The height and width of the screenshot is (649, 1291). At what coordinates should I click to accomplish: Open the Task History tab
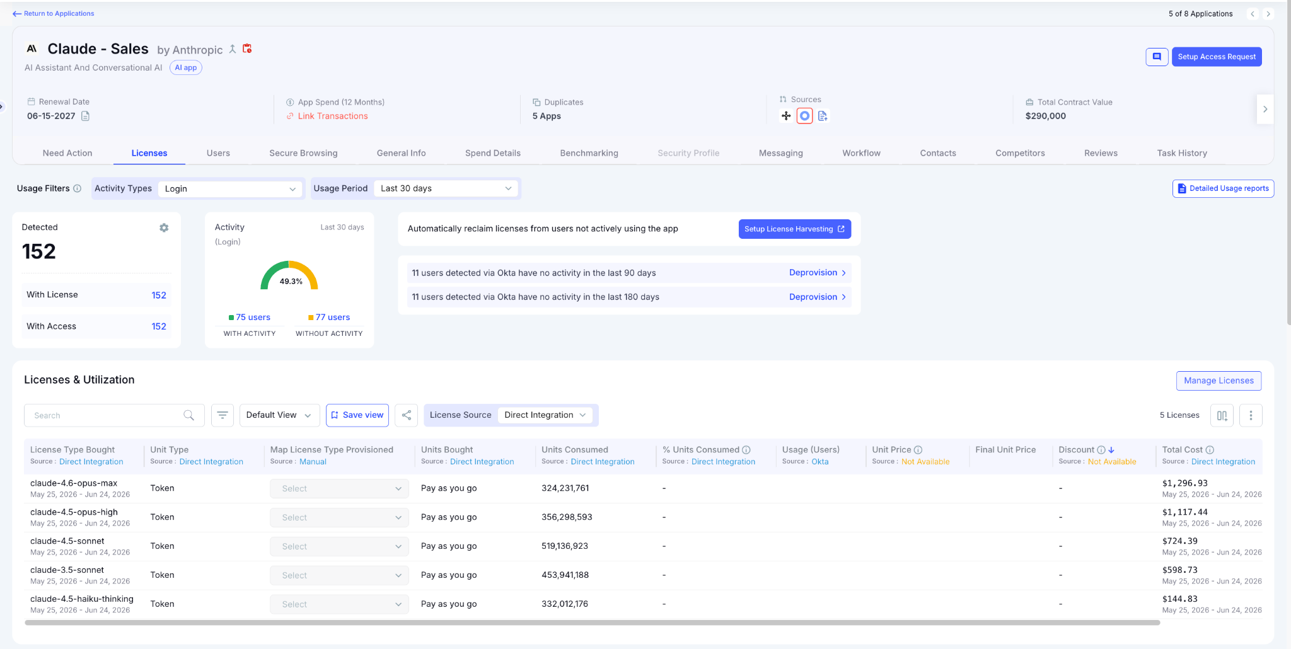[x=1182, y=153]
